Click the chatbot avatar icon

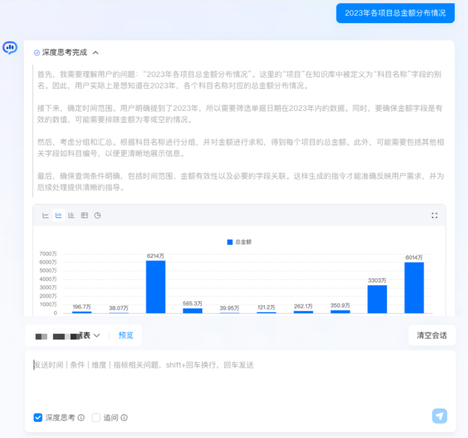[10, 48]
